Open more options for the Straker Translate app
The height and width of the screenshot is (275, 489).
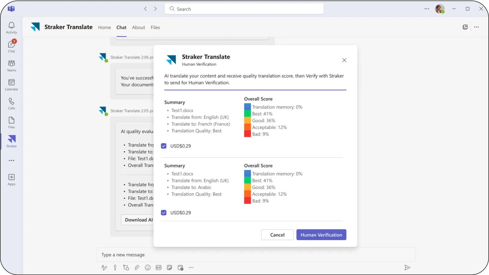(x=476, y=27)
